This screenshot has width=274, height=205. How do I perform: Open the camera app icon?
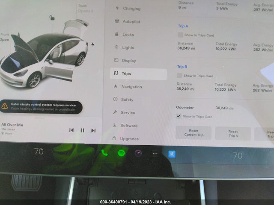[x=138, y=153]
